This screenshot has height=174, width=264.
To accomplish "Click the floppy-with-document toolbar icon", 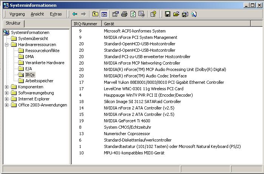I will click(185, 14).
